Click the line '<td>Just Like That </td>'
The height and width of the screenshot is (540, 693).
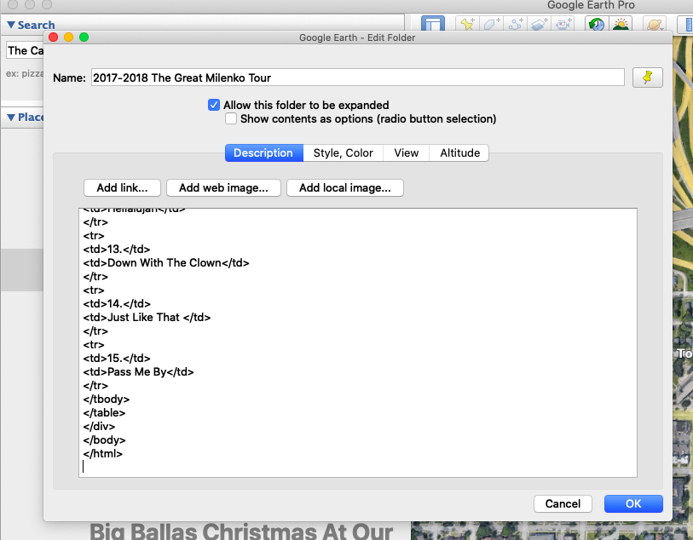(147, 318)
